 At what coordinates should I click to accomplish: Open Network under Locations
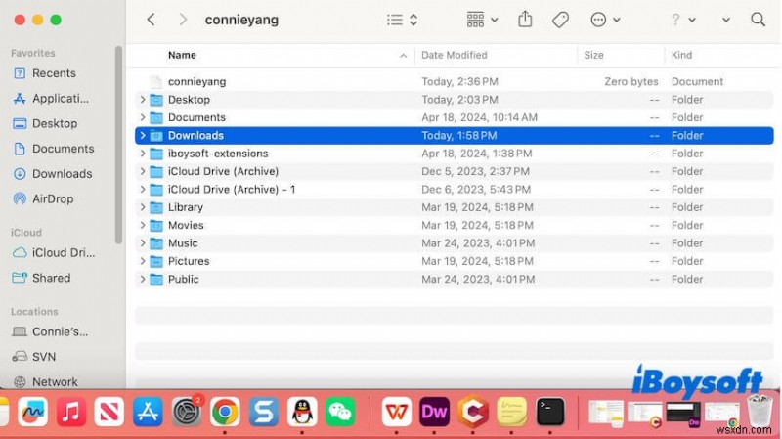[45, 381]
